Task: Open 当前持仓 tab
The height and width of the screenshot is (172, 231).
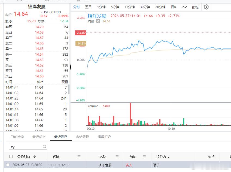Action: point(17,137)
